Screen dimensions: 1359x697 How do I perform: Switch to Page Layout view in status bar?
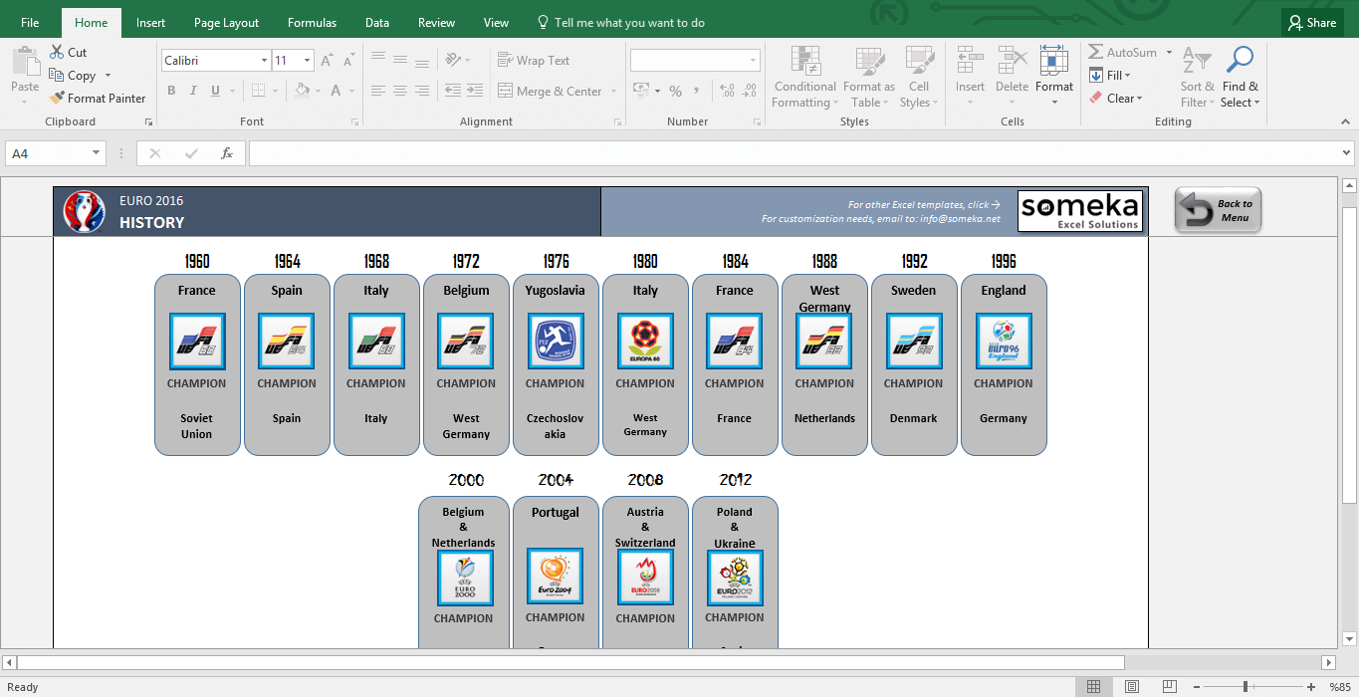(x=1131, y=687)
